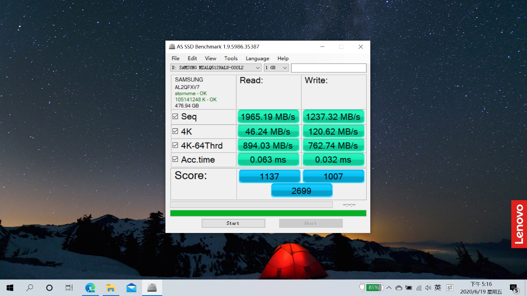Screen dimensions: 527x296
Task: Open the Mail app from taskbar
Action: click(131, 288)
